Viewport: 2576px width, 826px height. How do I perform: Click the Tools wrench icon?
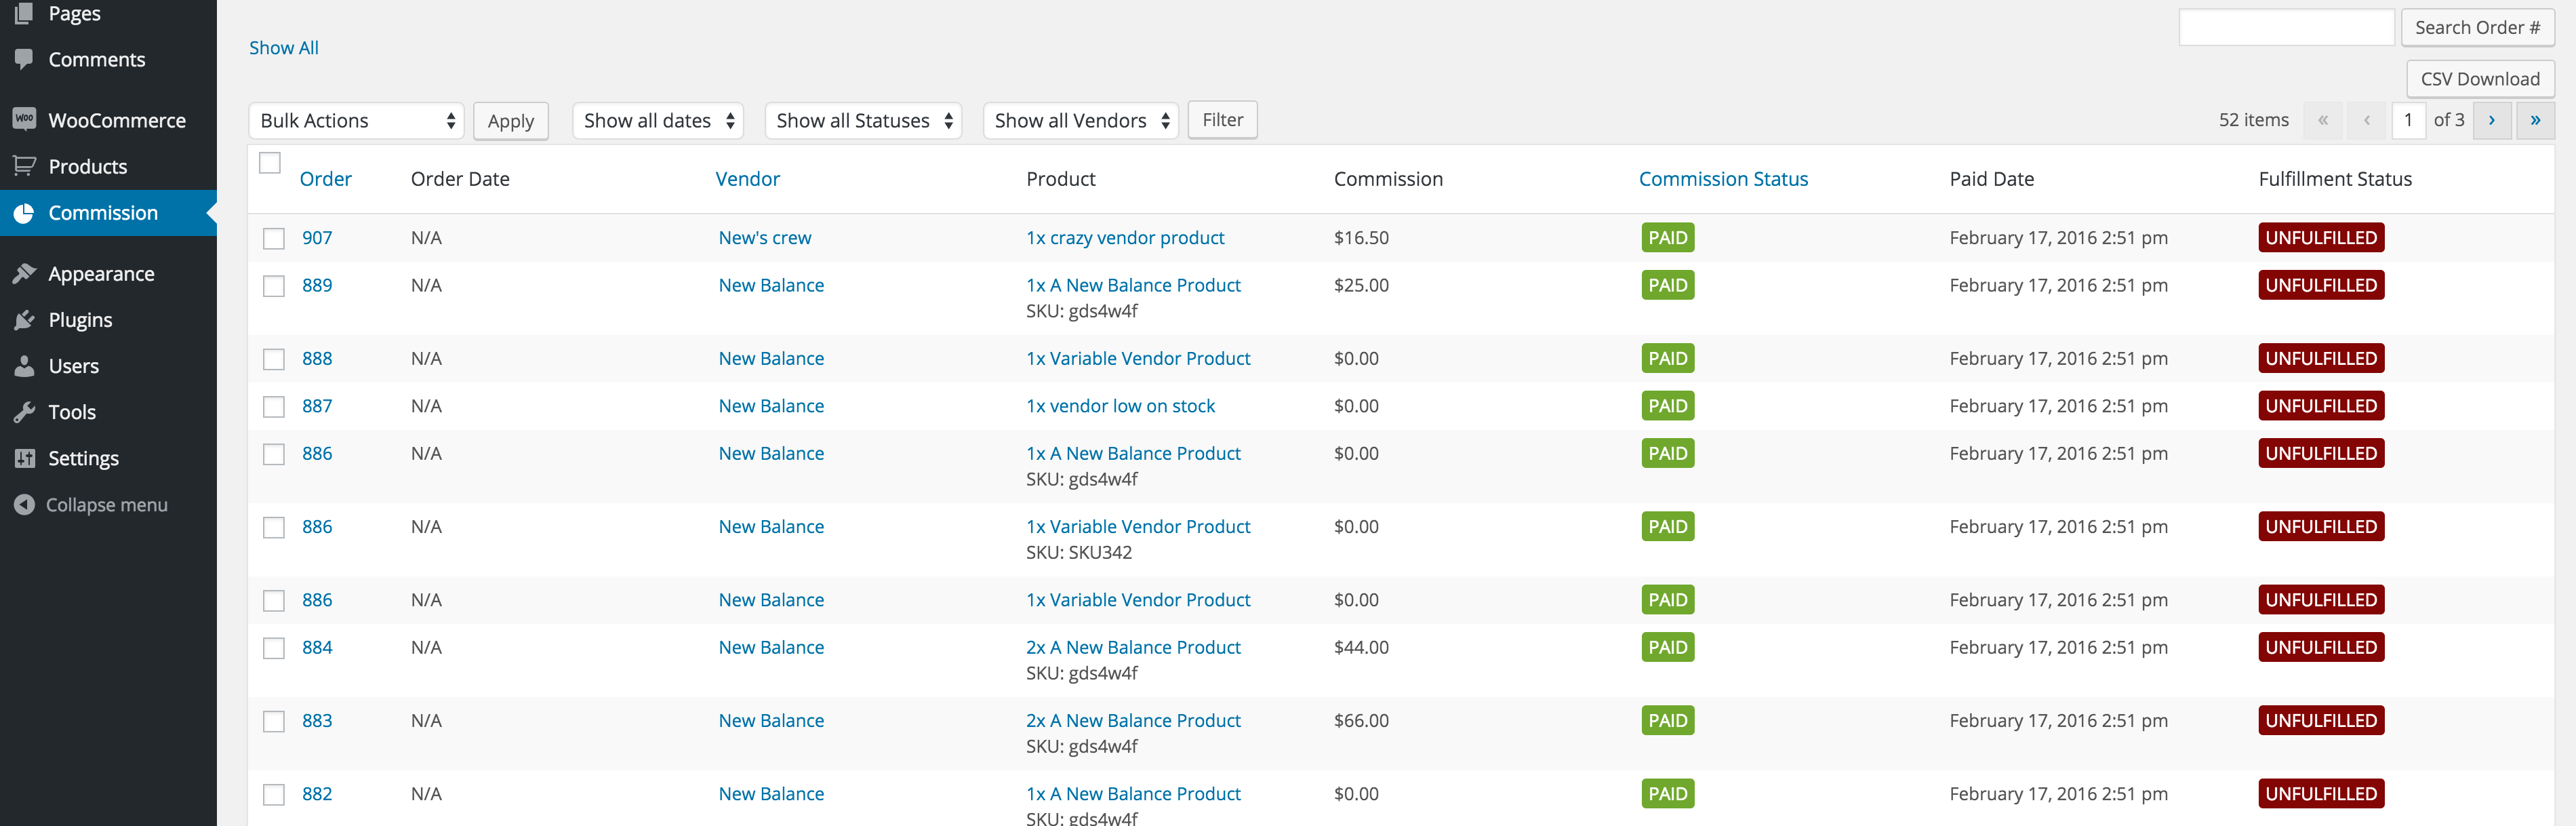[x=24, y=412]
